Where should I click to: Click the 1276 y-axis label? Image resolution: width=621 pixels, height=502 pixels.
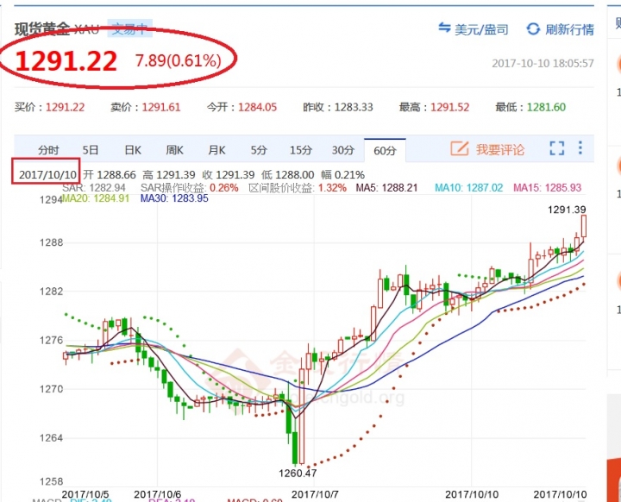point(51,341)
